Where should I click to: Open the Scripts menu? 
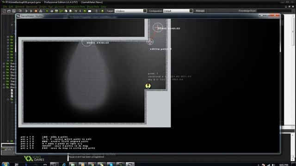pos(43,6)
